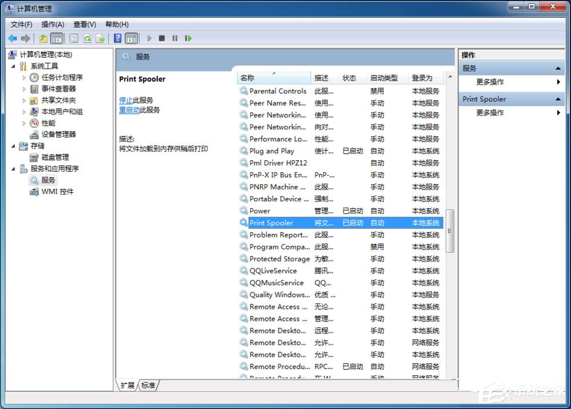Image resolution: width=571 pixels, height=409 pixels.
Task: Click the export list toolbar icon
Action: [x=101, y=38]
